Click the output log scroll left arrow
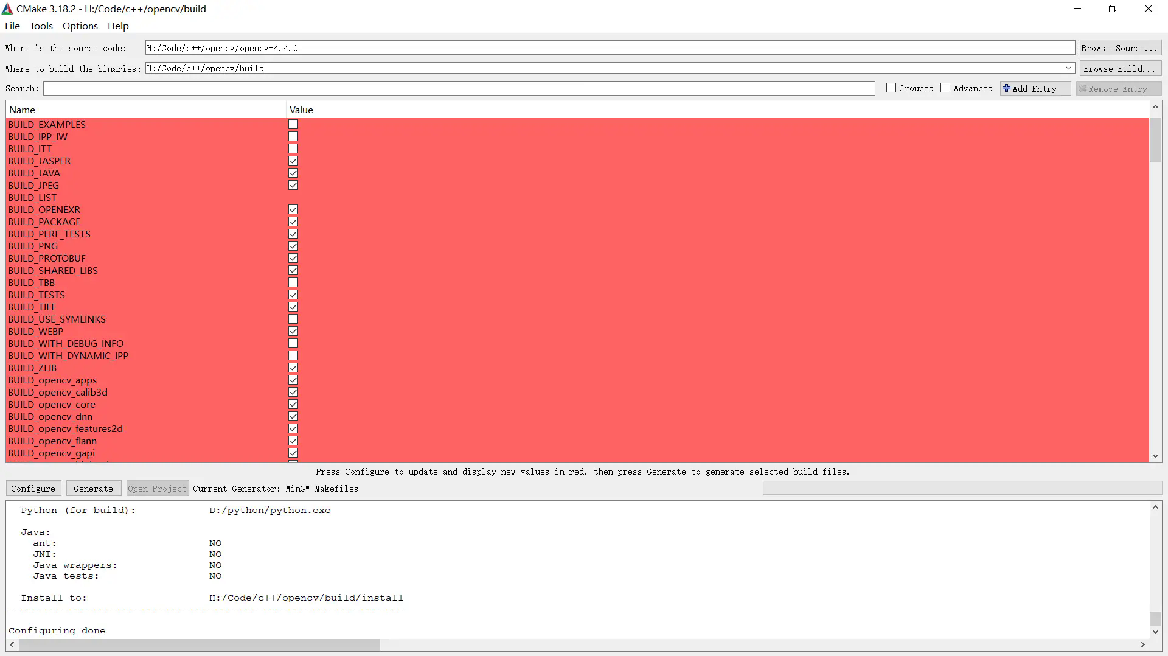The height and width of the screenshot is (656, 1168). [x=12, y=644]
